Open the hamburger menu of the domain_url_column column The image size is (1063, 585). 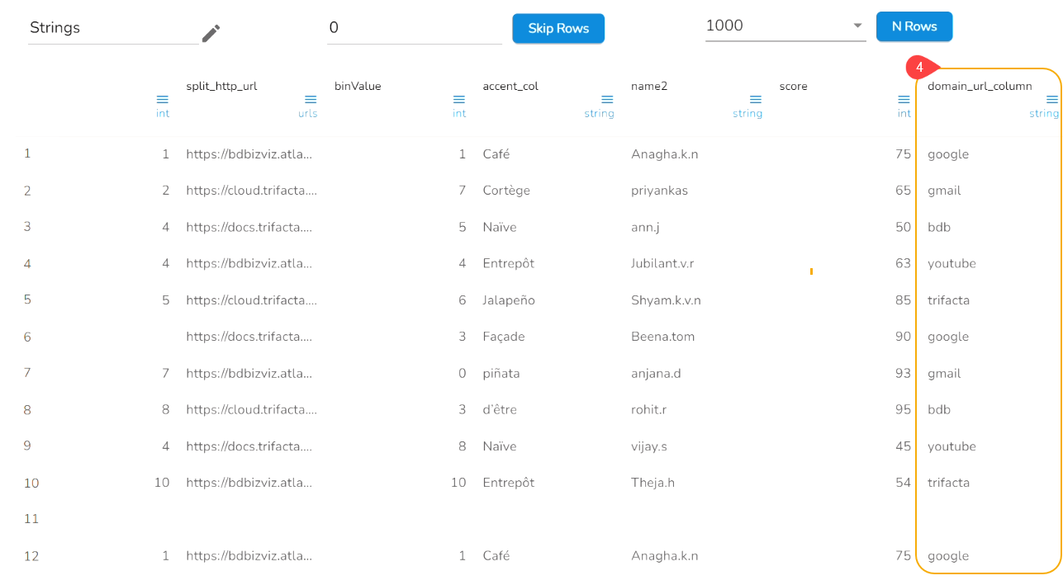coord(1051,99)
